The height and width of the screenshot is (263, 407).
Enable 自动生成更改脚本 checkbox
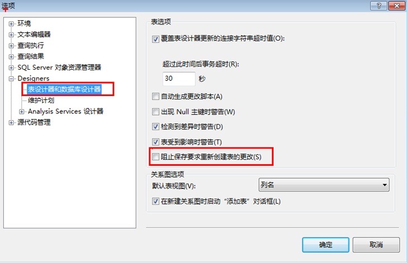(155, 97)
